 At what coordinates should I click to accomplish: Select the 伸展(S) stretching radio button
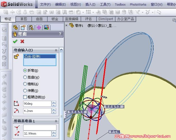tap(25, 90)
